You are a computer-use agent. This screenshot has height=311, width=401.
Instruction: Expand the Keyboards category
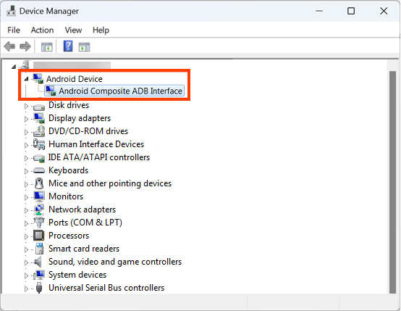26,171
